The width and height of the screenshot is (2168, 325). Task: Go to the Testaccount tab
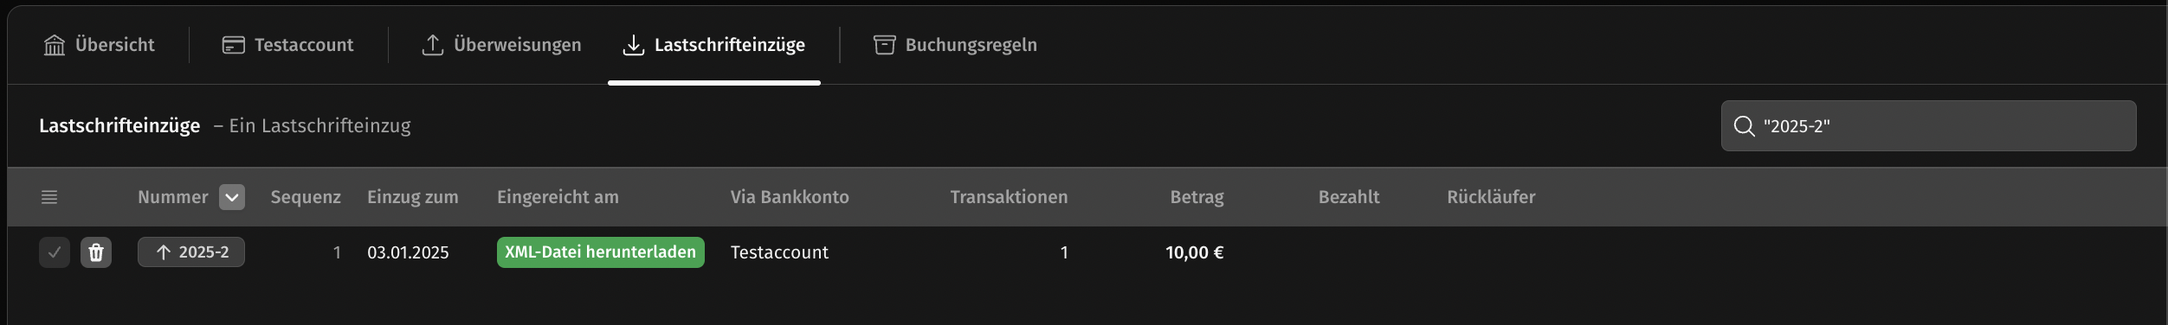[288, 45]
